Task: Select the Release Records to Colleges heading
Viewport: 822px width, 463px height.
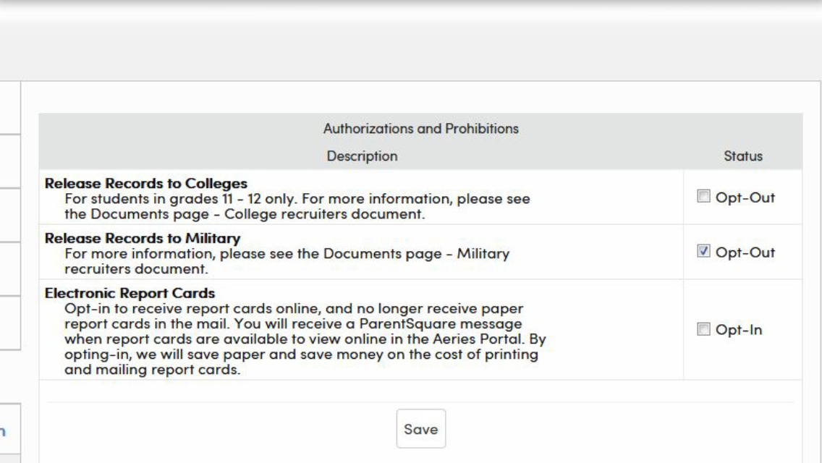Action: click(146, 183)
